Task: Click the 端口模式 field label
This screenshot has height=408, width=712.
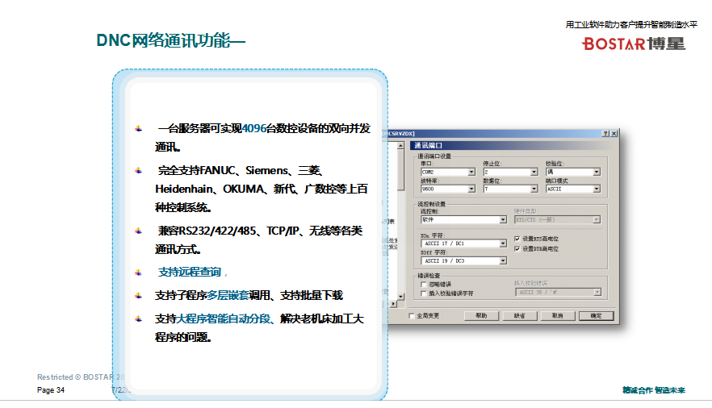Action: (x=557, y=181)
